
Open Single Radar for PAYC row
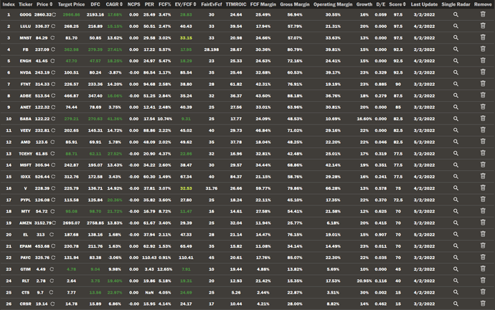pos(456,258)
